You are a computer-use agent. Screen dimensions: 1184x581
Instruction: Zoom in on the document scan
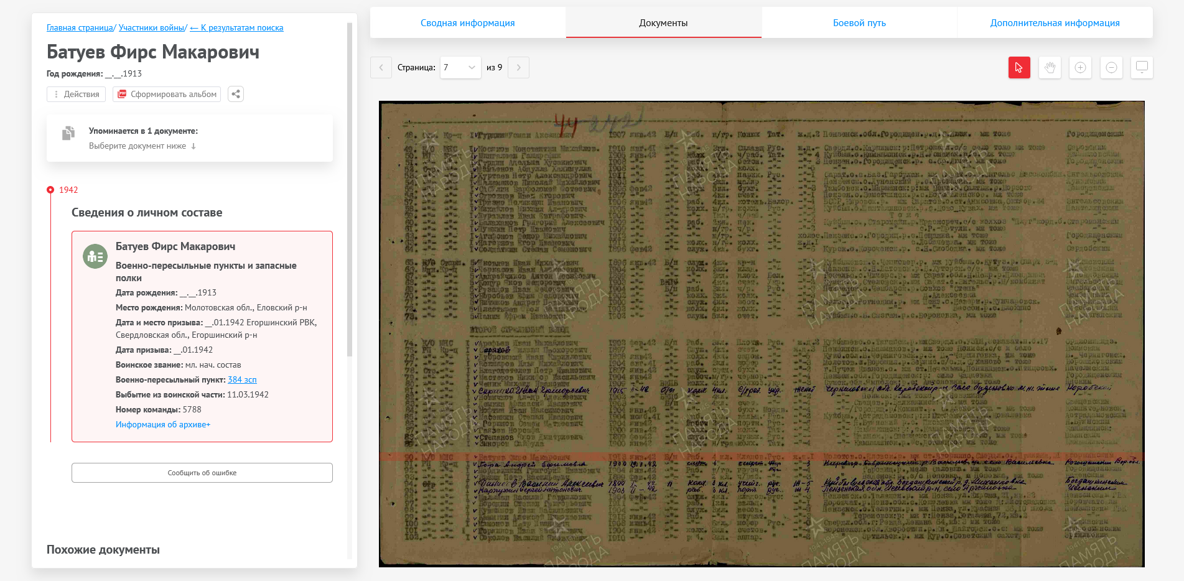[x=1080, y=67]
